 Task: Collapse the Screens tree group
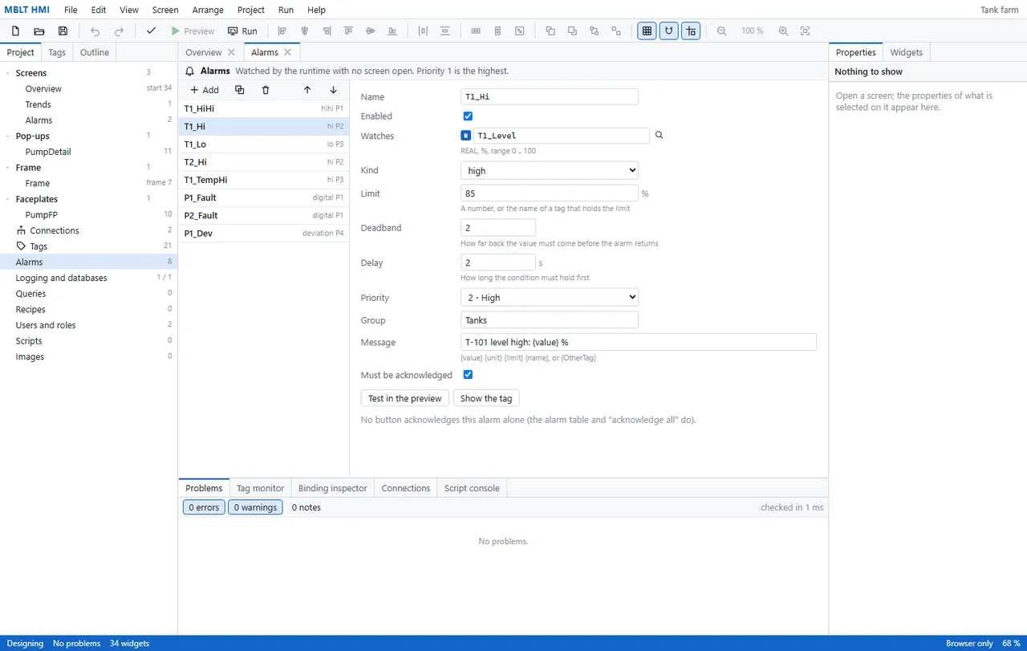(x=8, y=73)
